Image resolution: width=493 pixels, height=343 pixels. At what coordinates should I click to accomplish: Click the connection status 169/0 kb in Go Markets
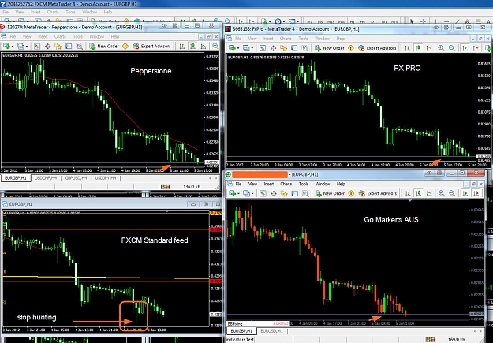click(x=457, y=340)
